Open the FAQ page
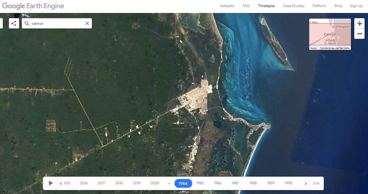 tap(246, 6)
